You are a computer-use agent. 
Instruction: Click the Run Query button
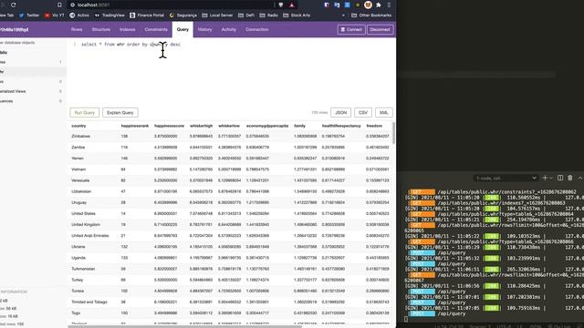[x=85, y=113]
